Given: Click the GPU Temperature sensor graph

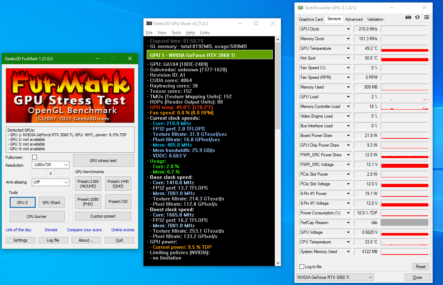Looking at the screenshot, I should coord(405,48).
